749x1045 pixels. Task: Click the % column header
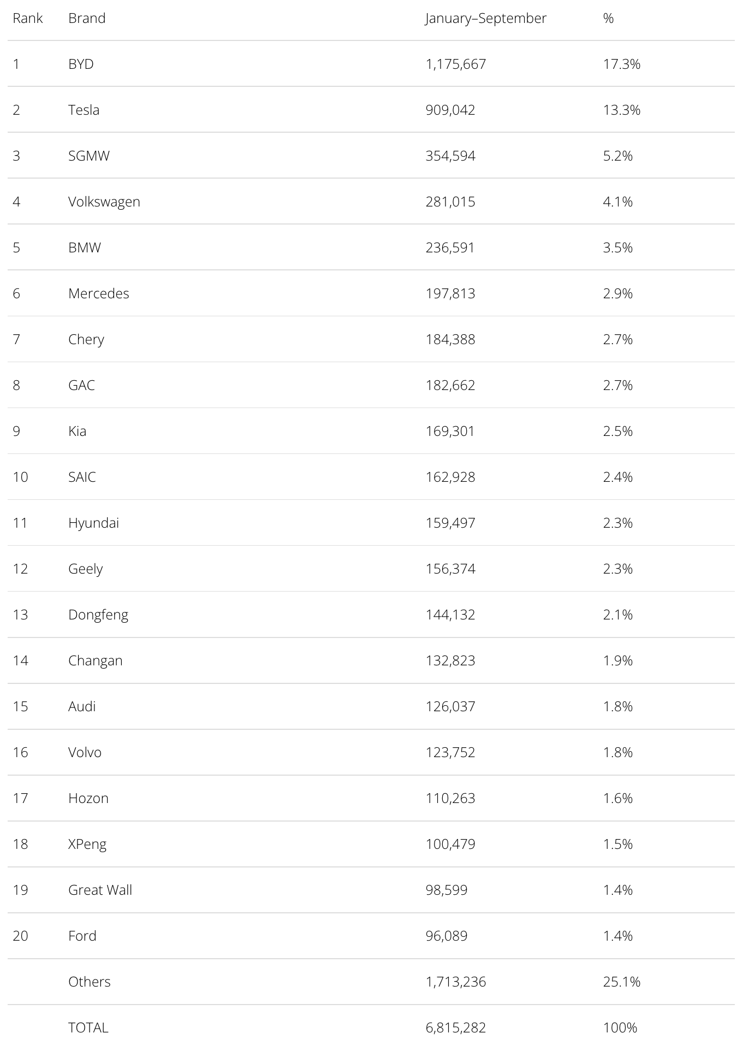point(609,18)
